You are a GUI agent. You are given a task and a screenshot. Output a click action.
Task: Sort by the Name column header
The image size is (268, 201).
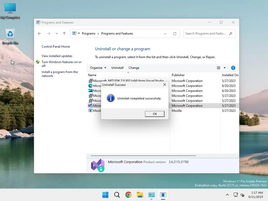pyautogui.click(x=128, y=75)
